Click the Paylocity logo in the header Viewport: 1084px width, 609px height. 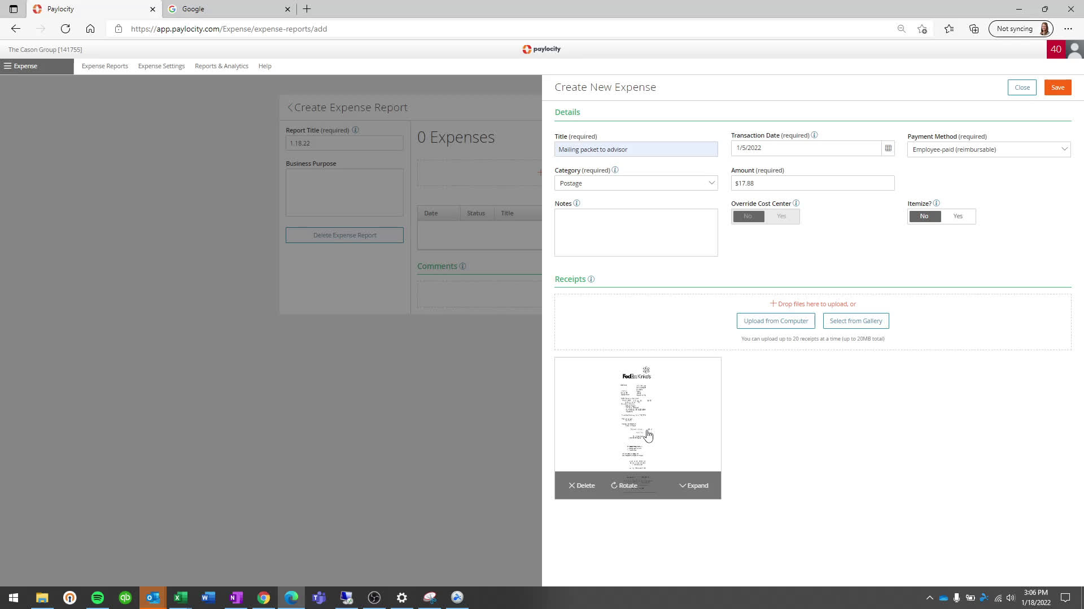541,49
